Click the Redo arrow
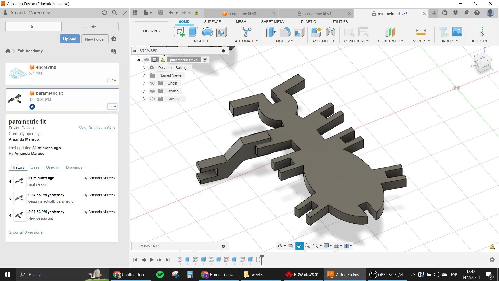The width and height of the screenshot is (499, 281). coord(184,13)
